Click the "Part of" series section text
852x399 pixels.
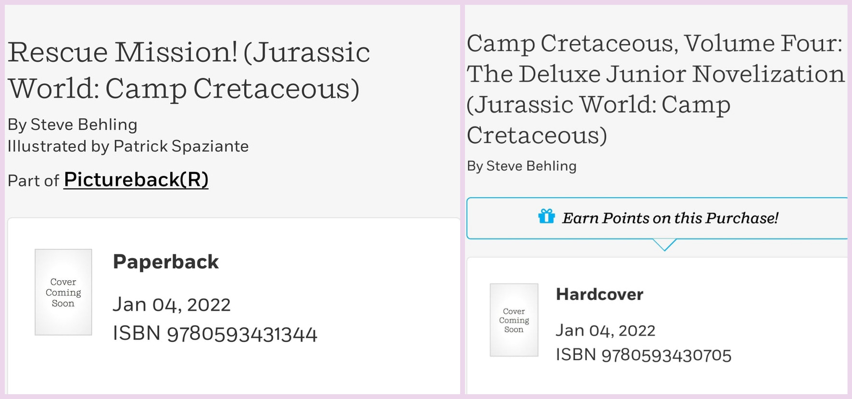pos(32,181)
